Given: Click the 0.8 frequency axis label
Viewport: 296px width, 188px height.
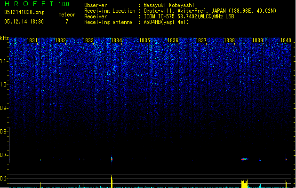Looking at the screenshot, I should [4, 132].
